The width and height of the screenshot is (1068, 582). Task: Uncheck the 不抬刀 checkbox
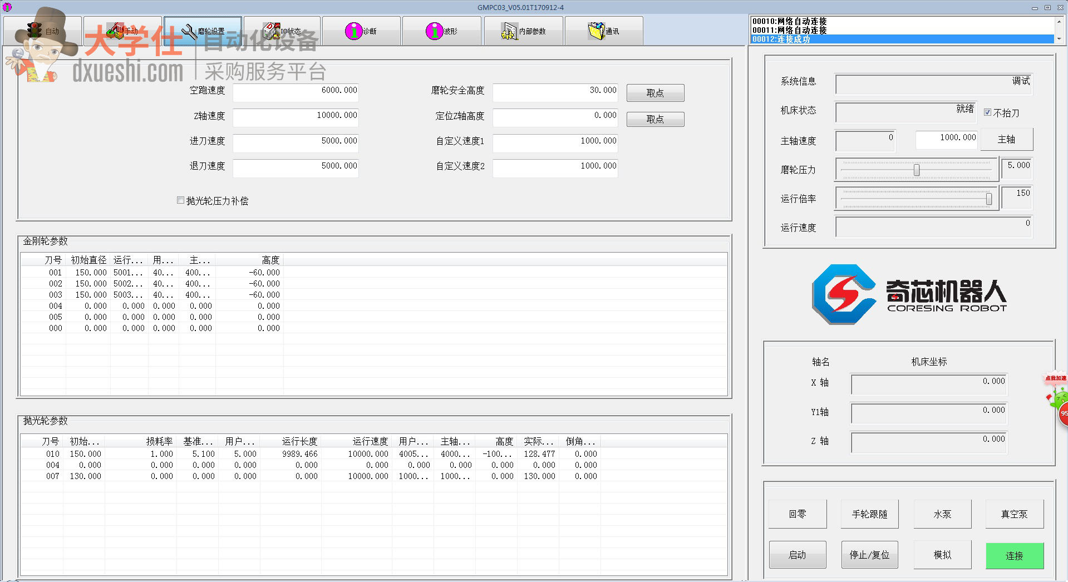(988, 112)
